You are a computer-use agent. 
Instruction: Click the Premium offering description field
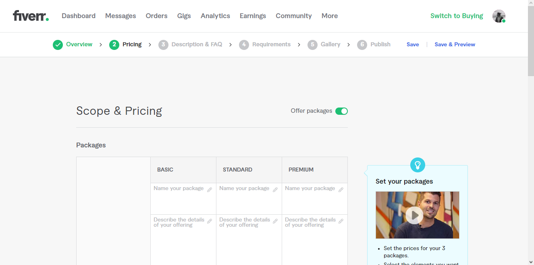(x=315, y=240)
